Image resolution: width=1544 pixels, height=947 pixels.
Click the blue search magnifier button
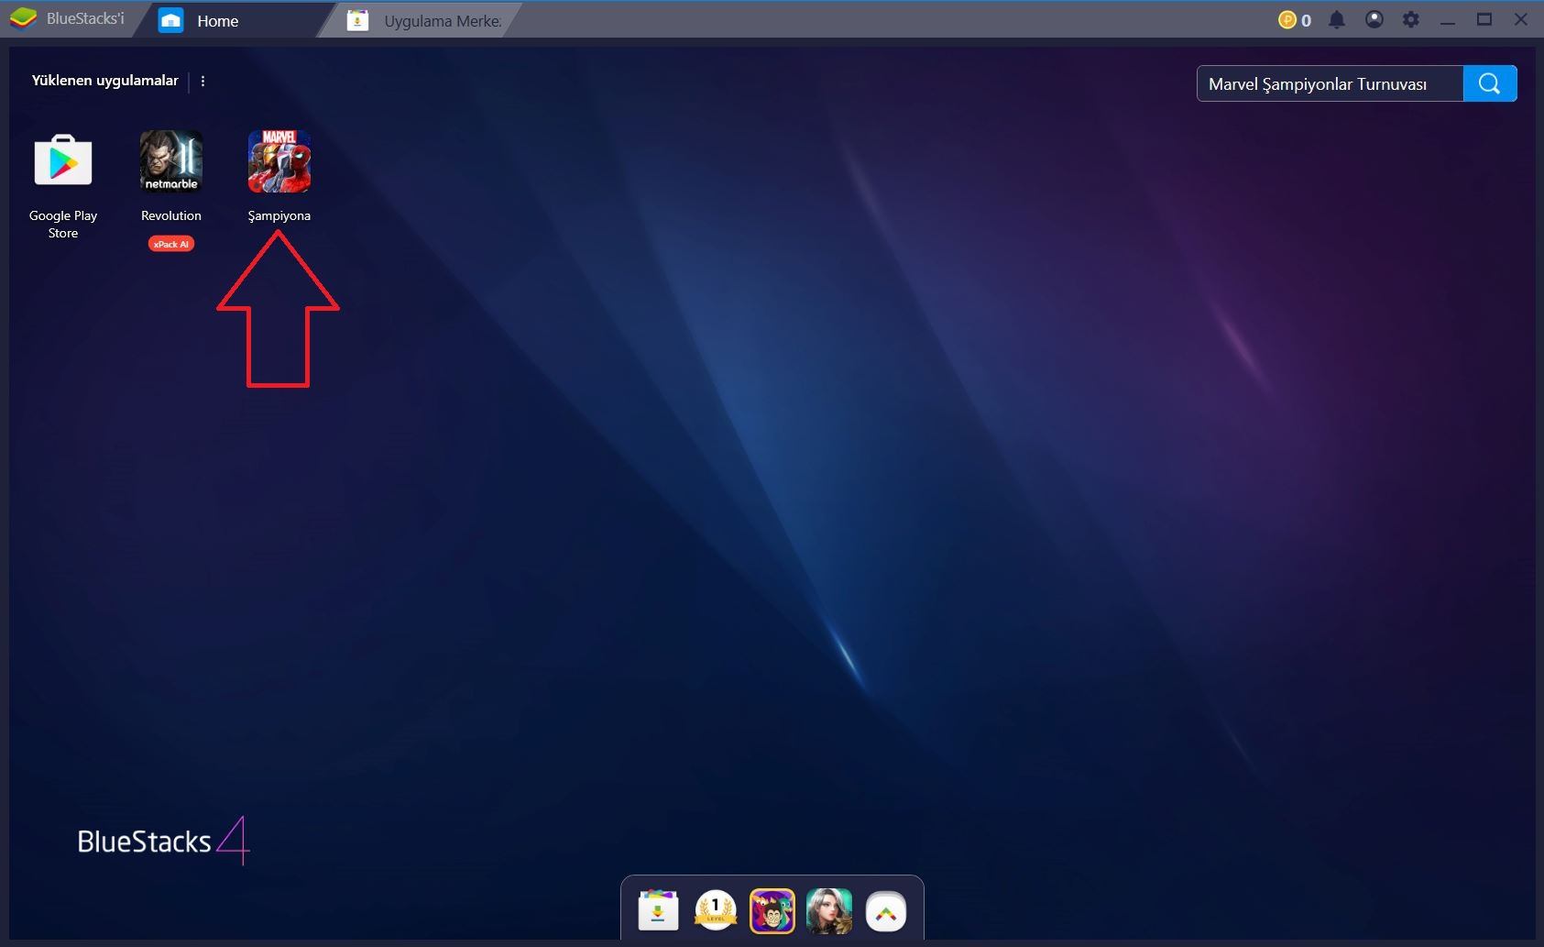click(x=1490, y=83)
